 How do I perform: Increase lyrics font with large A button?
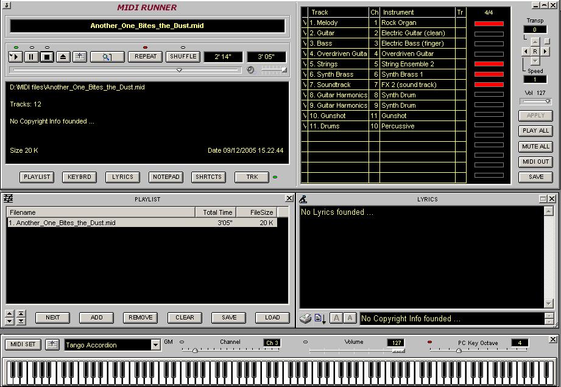click(x=336, y=318)
